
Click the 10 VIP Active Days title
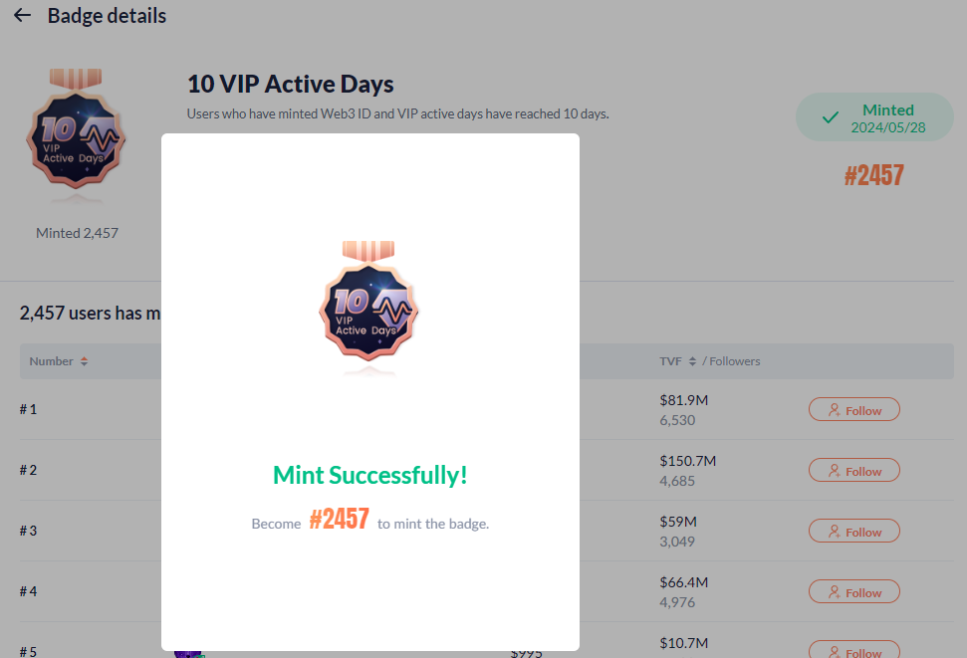coord(291,85)
